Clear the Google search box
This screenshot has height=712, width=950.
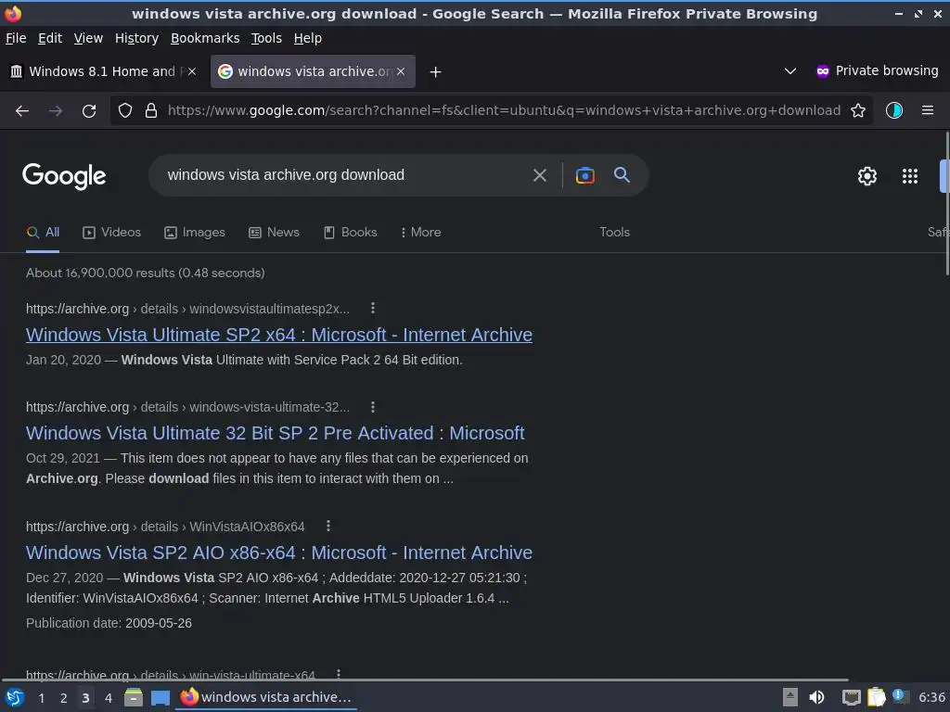[x=539, y=175]
